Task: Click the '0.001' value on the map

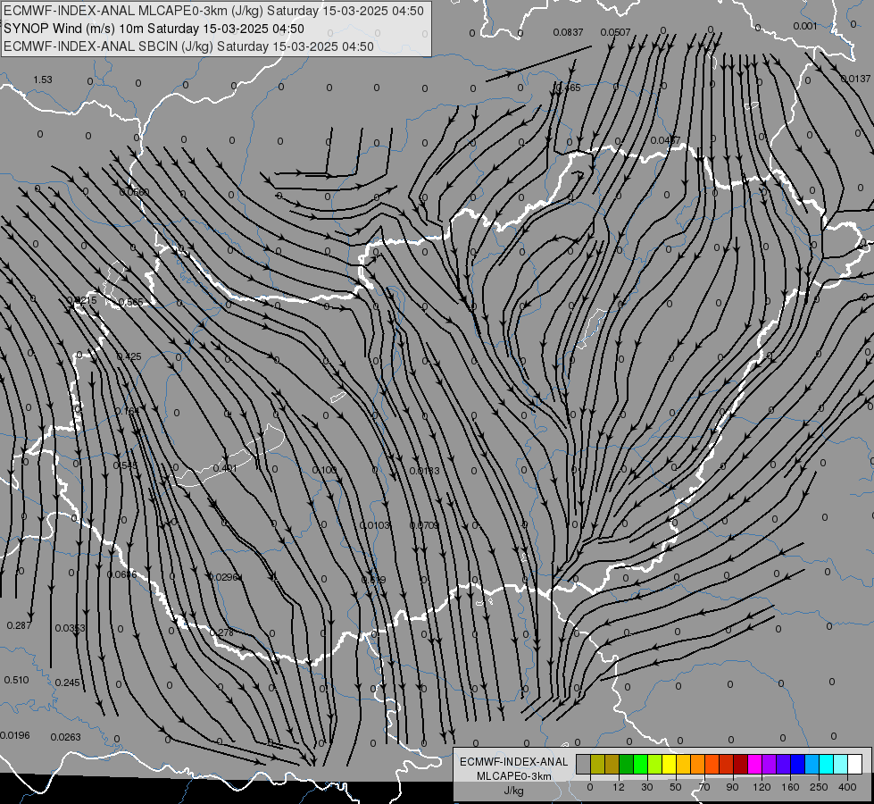Action: 805,26
